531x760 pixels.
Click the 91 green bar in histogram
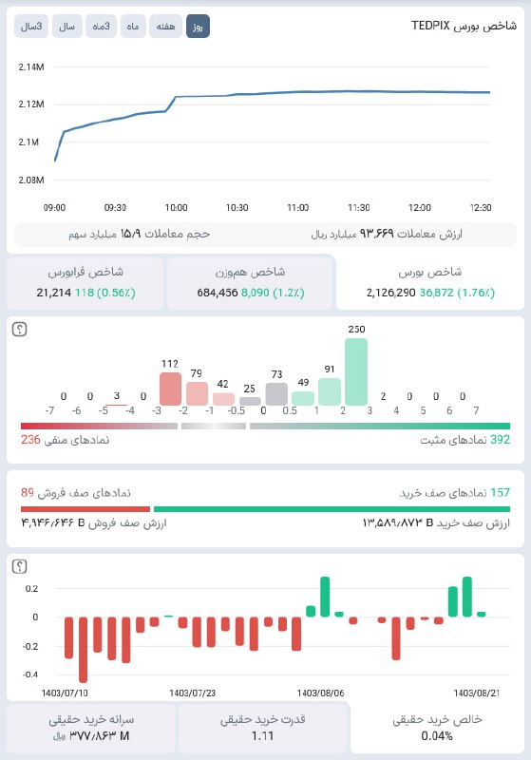click(x=330, y=391)
